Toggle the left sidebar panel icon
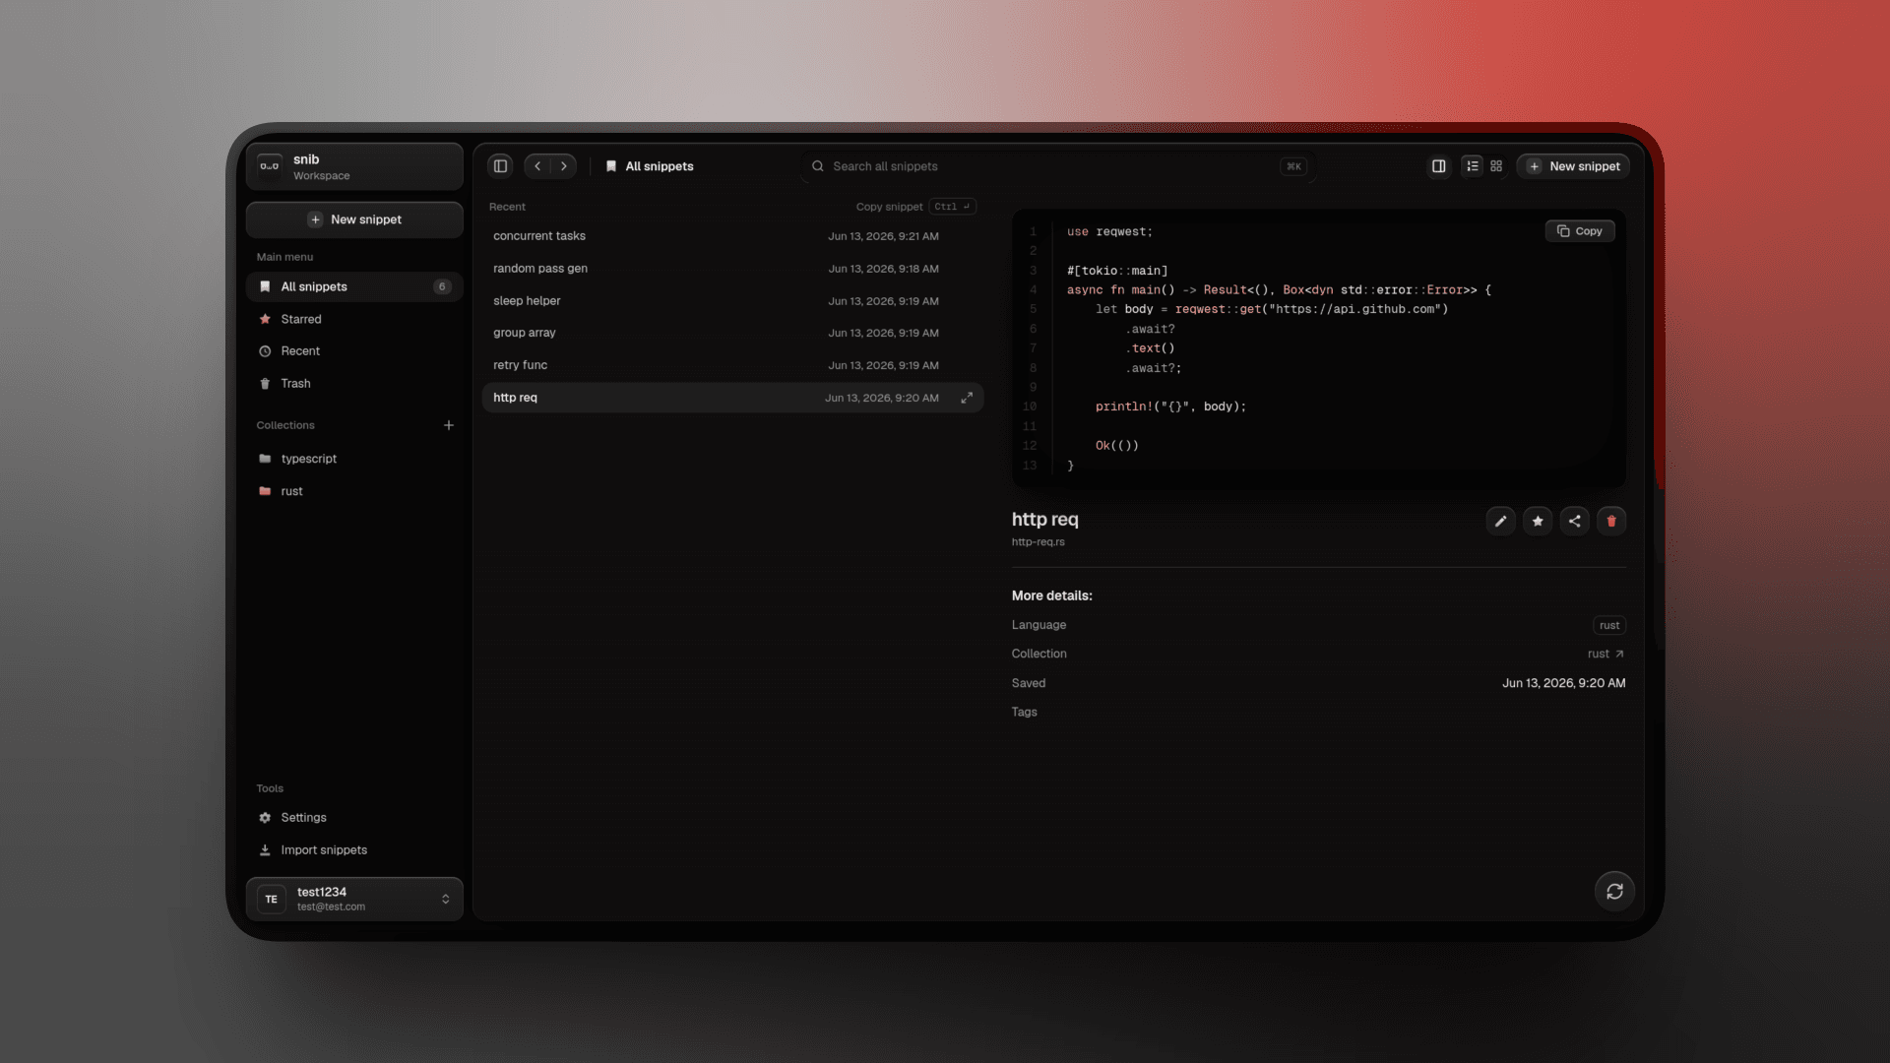Image resolution: width=1890 pixels, height=1063 pixels. 500,166
